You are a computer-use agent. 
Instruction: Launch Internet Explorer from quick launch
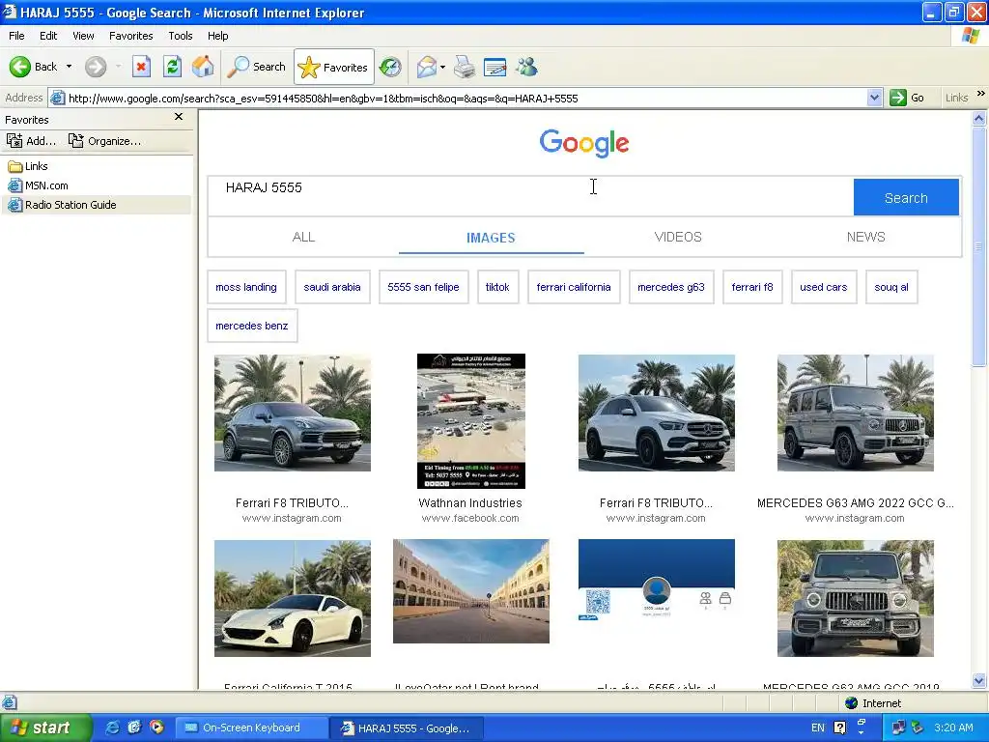click(112, 728)
